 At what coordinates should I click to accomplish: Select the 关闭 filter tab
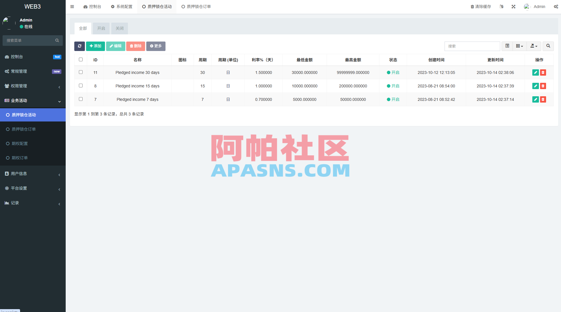pyautogui.click(x=120, y=28)
